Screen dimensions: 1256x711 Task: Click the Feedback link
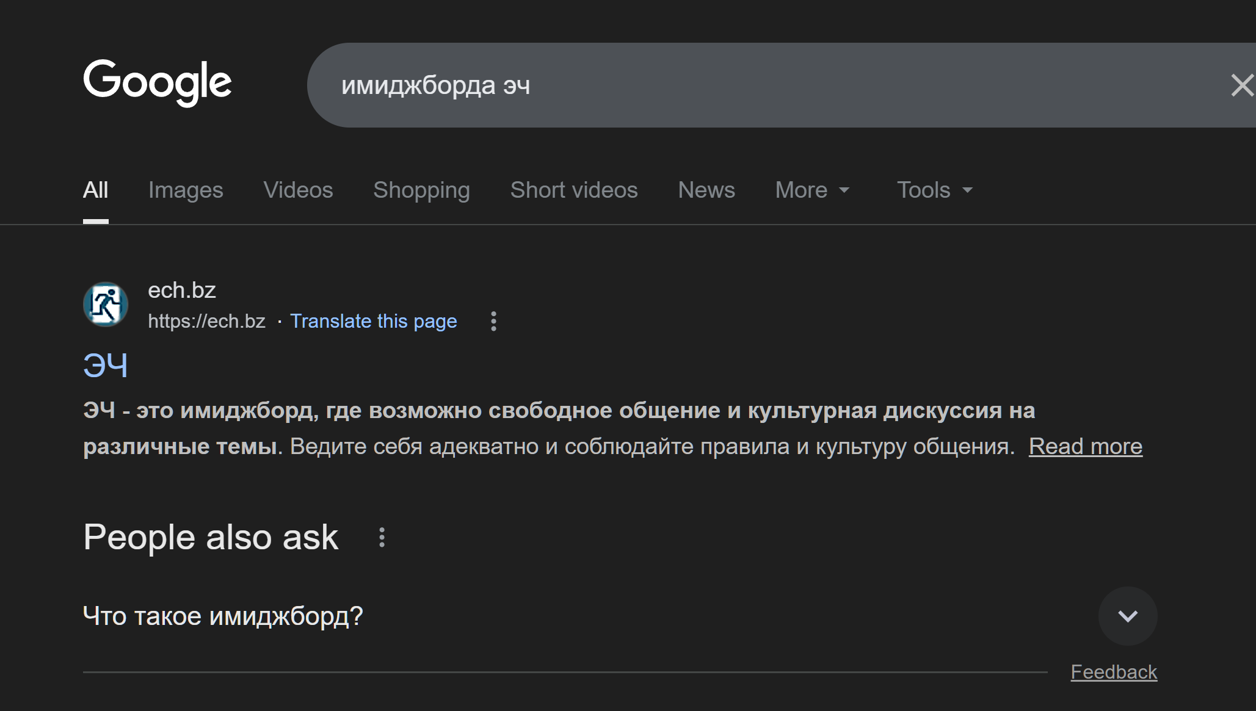coord(1113,672)
